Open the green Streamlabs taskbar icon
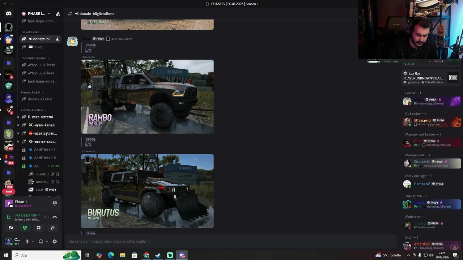Screen dimensions: 463x260 coord(170,255)
